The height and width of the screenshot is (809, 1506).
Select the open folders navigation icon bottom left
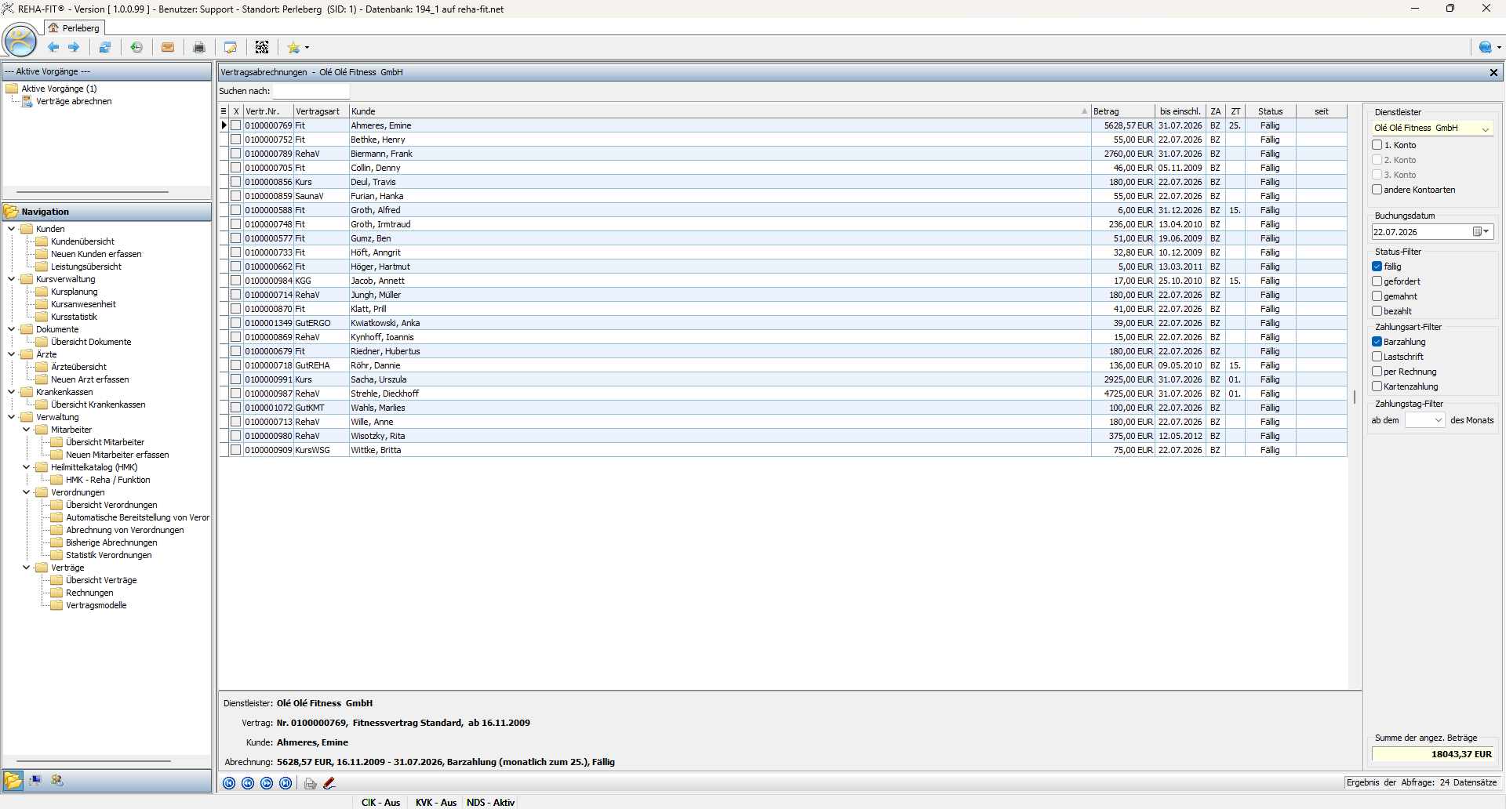pos(13,780)
